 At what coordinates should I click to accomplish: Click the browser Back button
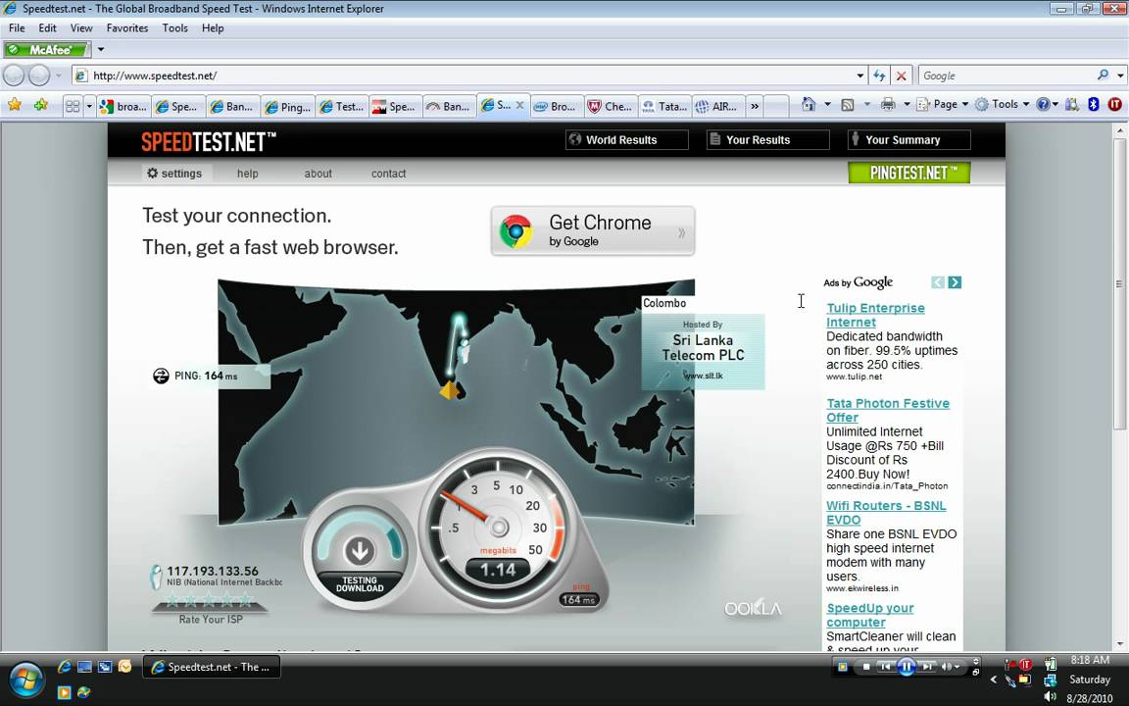[14, 75]
